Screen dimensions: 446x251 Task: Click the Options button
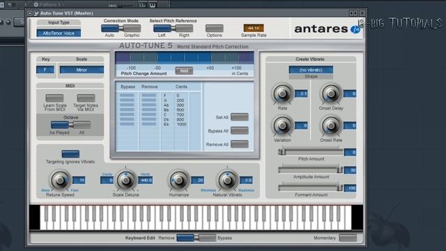215,28
